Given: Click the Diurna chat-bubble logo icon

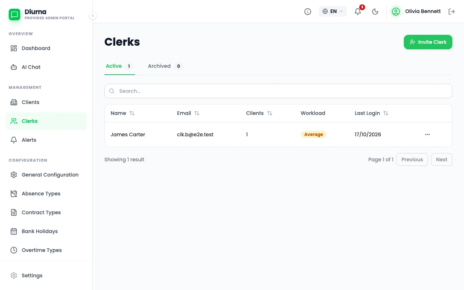Looking at the screenshot, I should click(x=14, y=14).
